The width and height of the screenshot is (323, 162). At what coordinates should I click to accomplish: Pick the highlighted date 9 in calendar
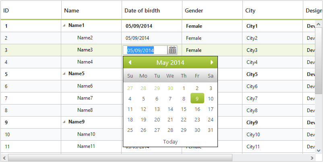click(197, 99)
